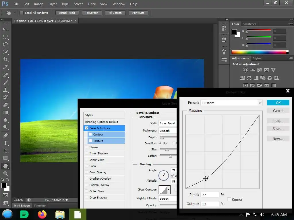The width and height of the screenshot is (294, 220).
Task: Select the Clone Stamp tool
Action: [5, 90]
